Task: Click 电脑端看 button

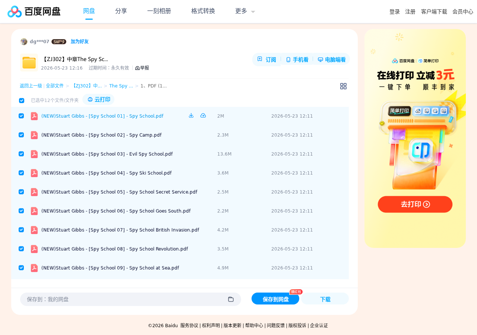Action: [x=332, y=60]
